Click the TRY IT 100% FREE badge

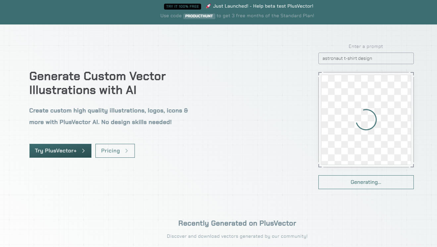click(182, 7)
